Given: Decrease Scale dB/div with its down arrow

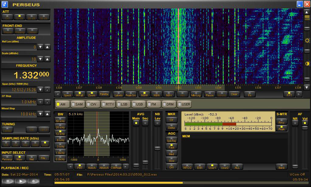Looking at the screenshot, I should [x=40, y=59].
